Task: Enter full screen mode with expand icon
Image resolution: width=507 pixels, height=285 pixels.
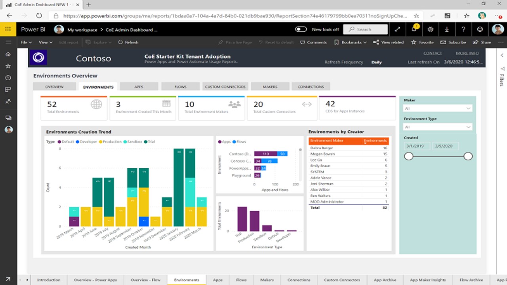Action: [x=397, y=29]
